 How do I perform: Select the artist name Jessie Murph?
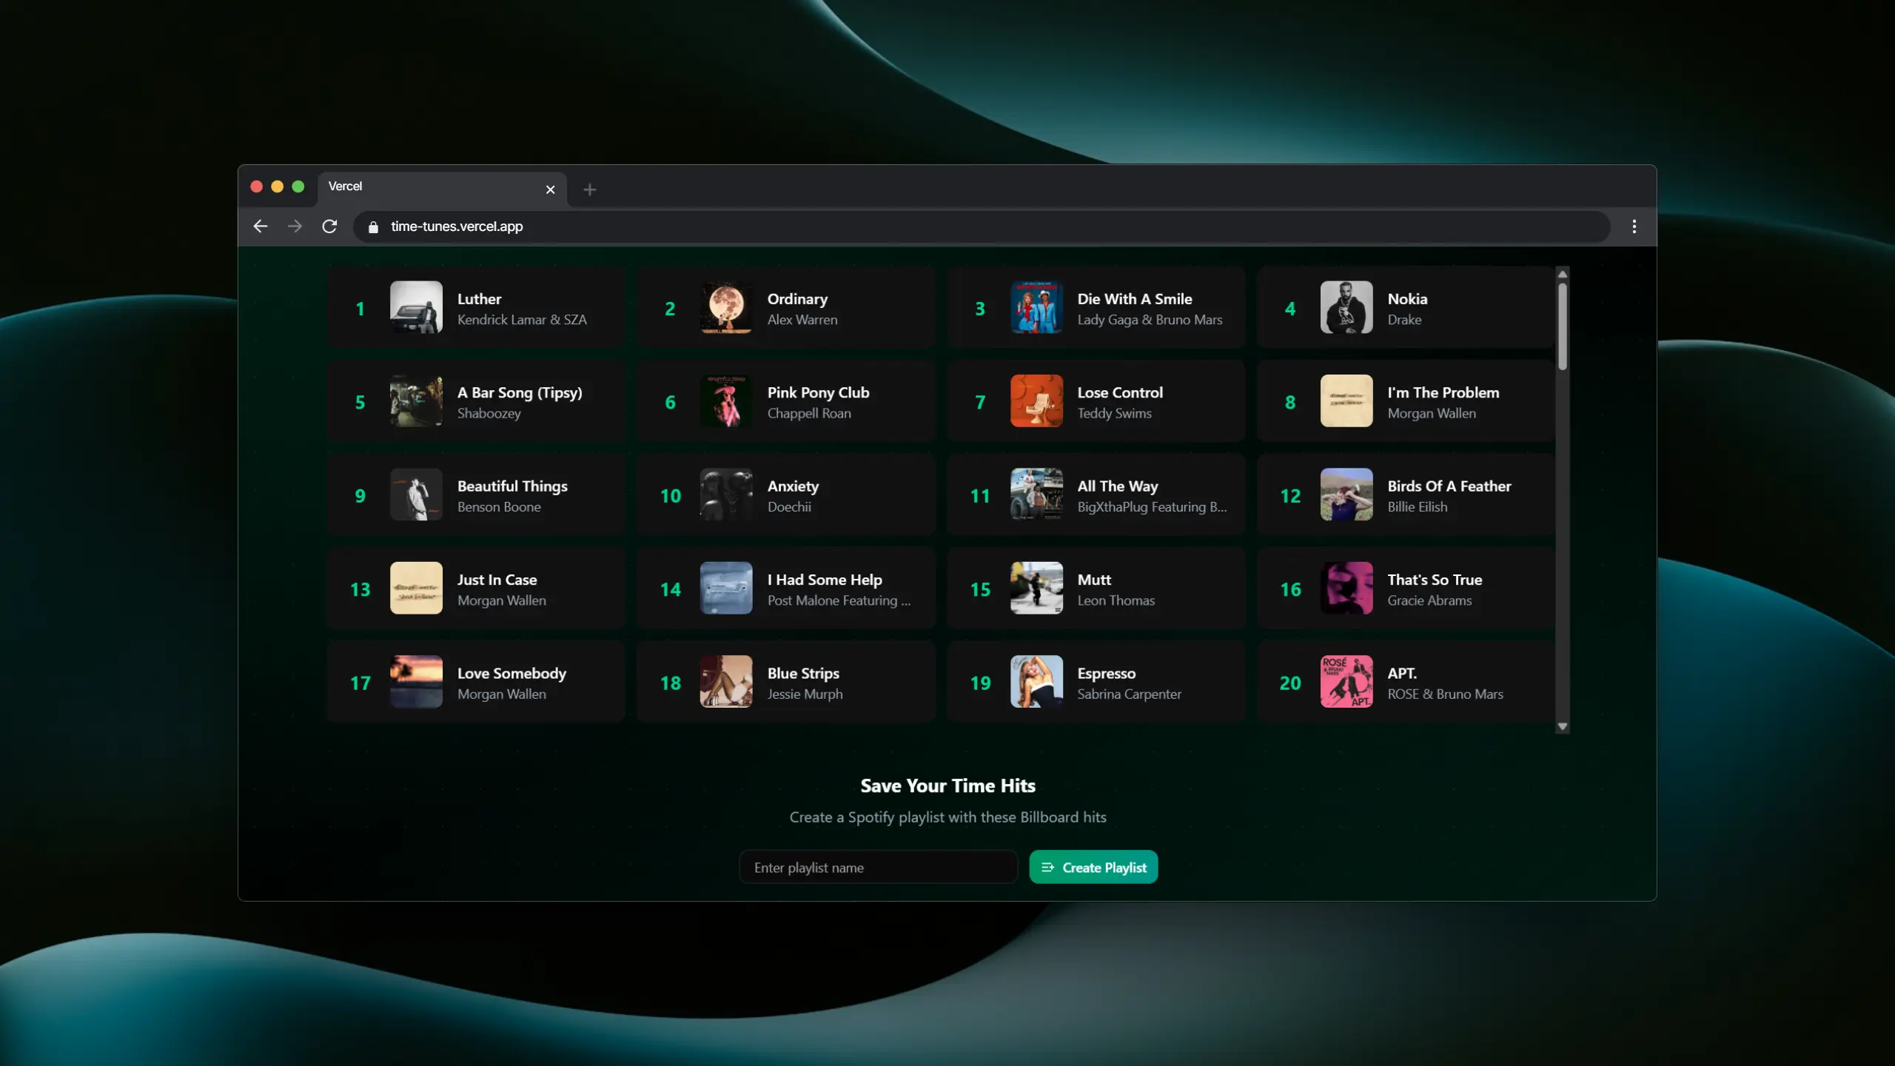[x=805, y=694]
